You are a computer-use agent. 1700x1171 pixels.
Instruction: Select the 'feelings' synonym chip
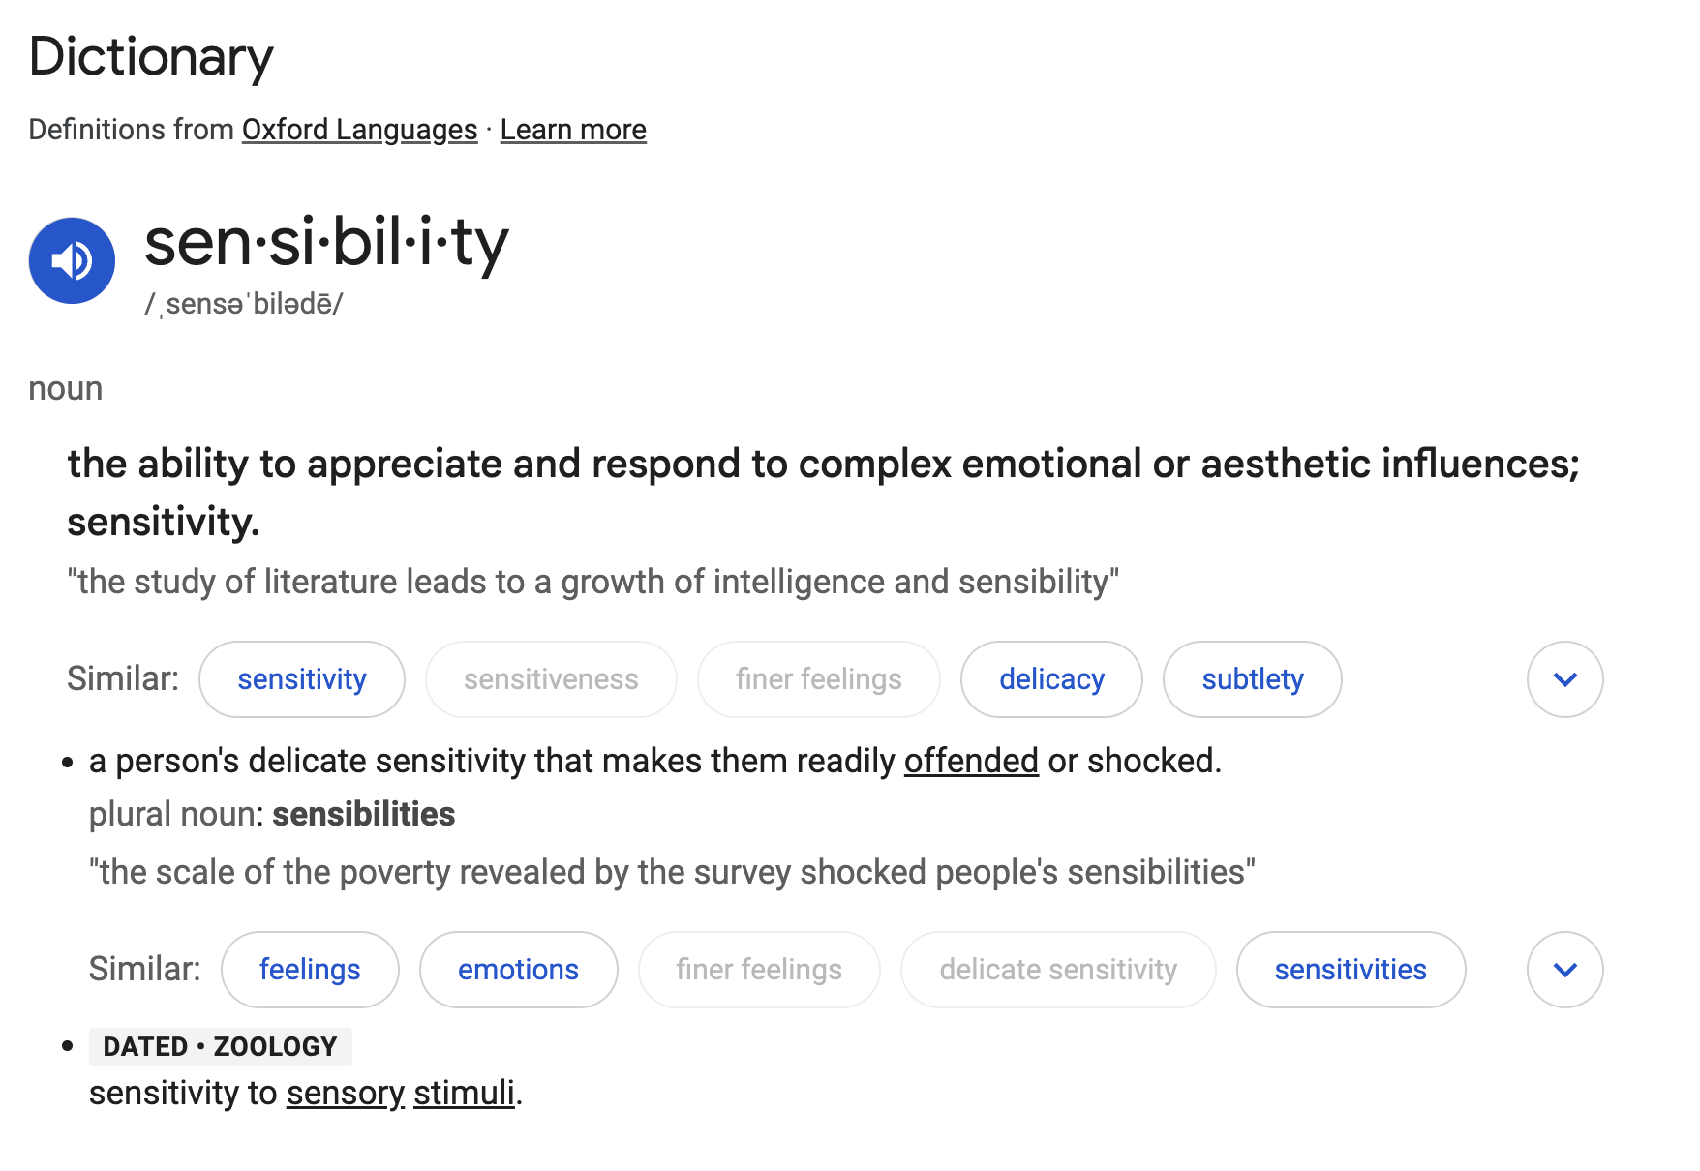click(310, 970)
